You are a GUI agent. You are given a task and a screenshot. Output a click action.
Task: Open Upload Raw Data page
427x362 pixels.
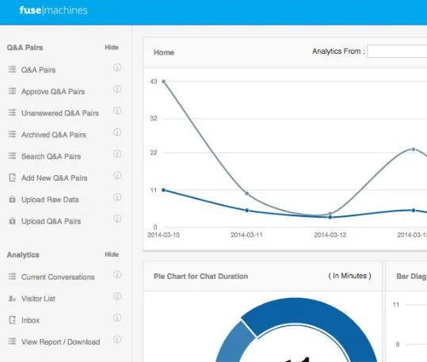(50, 200)
